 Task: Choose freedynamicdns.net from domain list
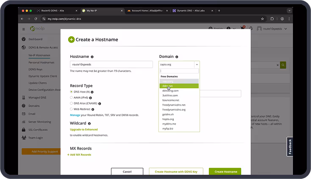(x=179, y=105)
